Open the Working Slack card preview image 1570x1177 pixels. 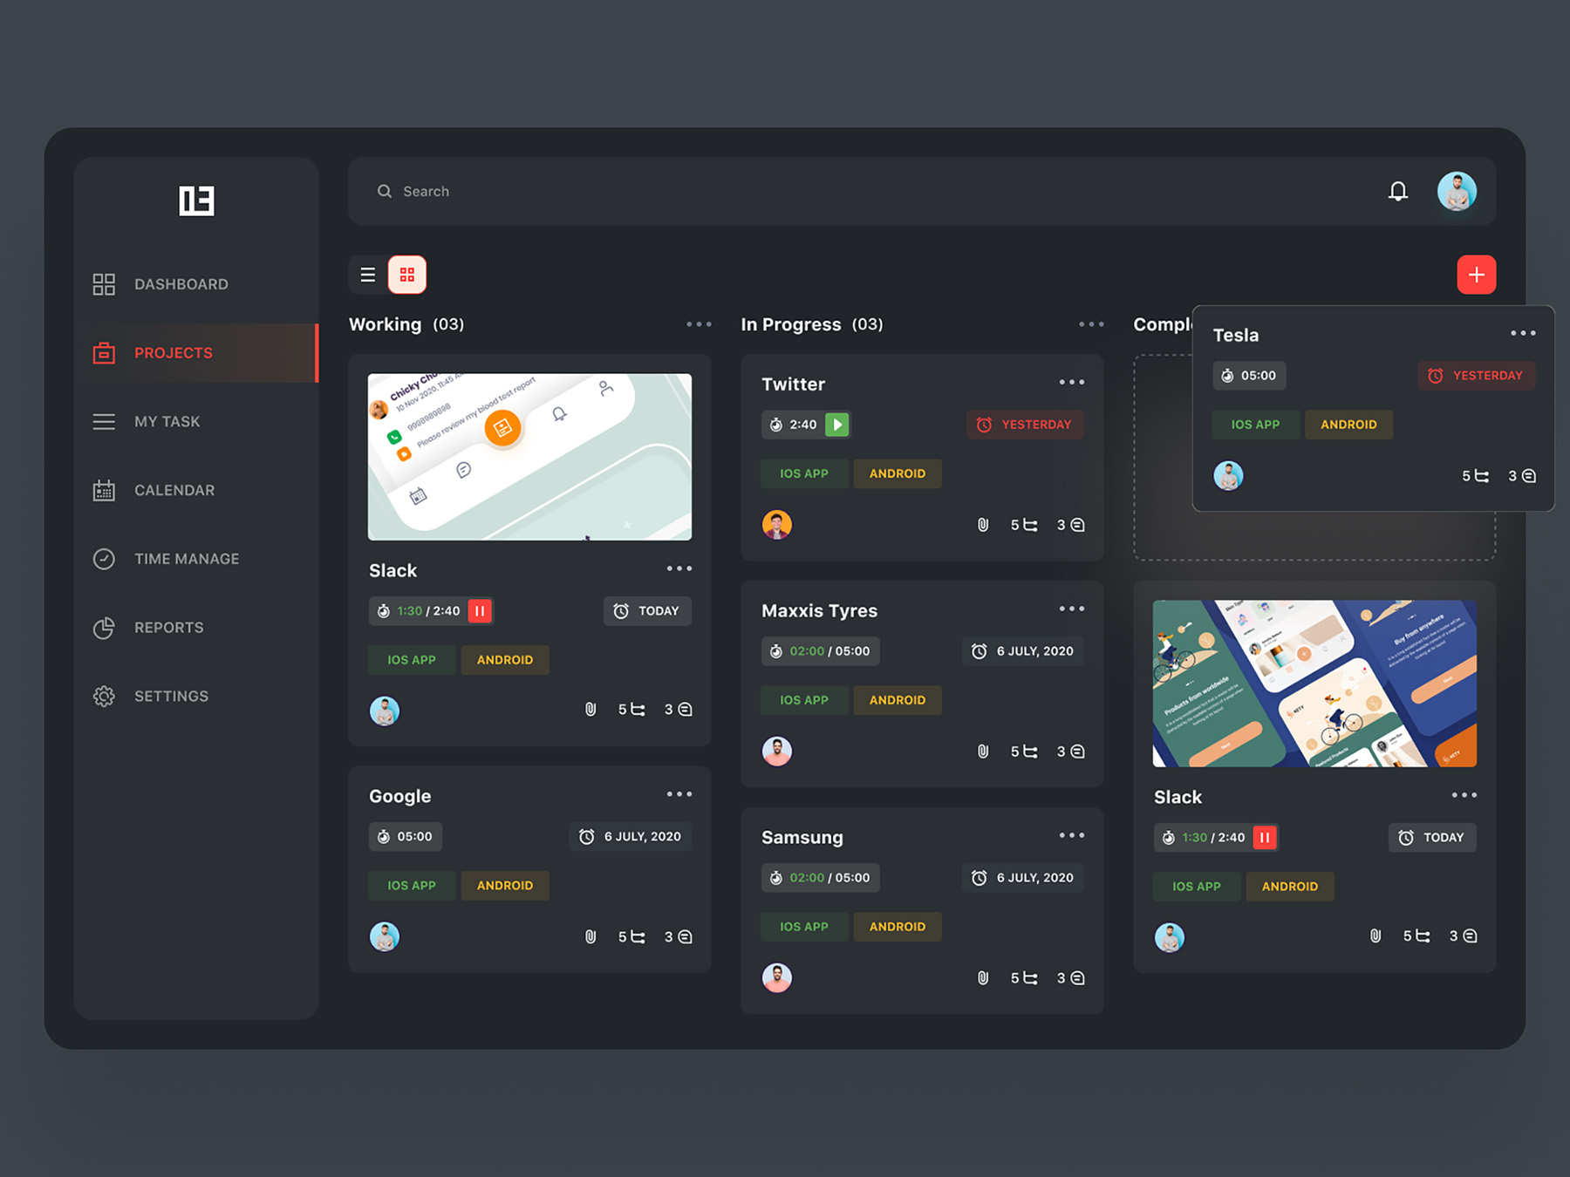tap(529, 457)
